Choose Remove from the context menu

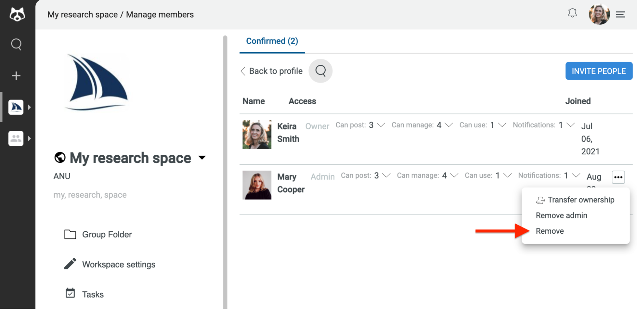pyautogui.click(x=550, y=231)
